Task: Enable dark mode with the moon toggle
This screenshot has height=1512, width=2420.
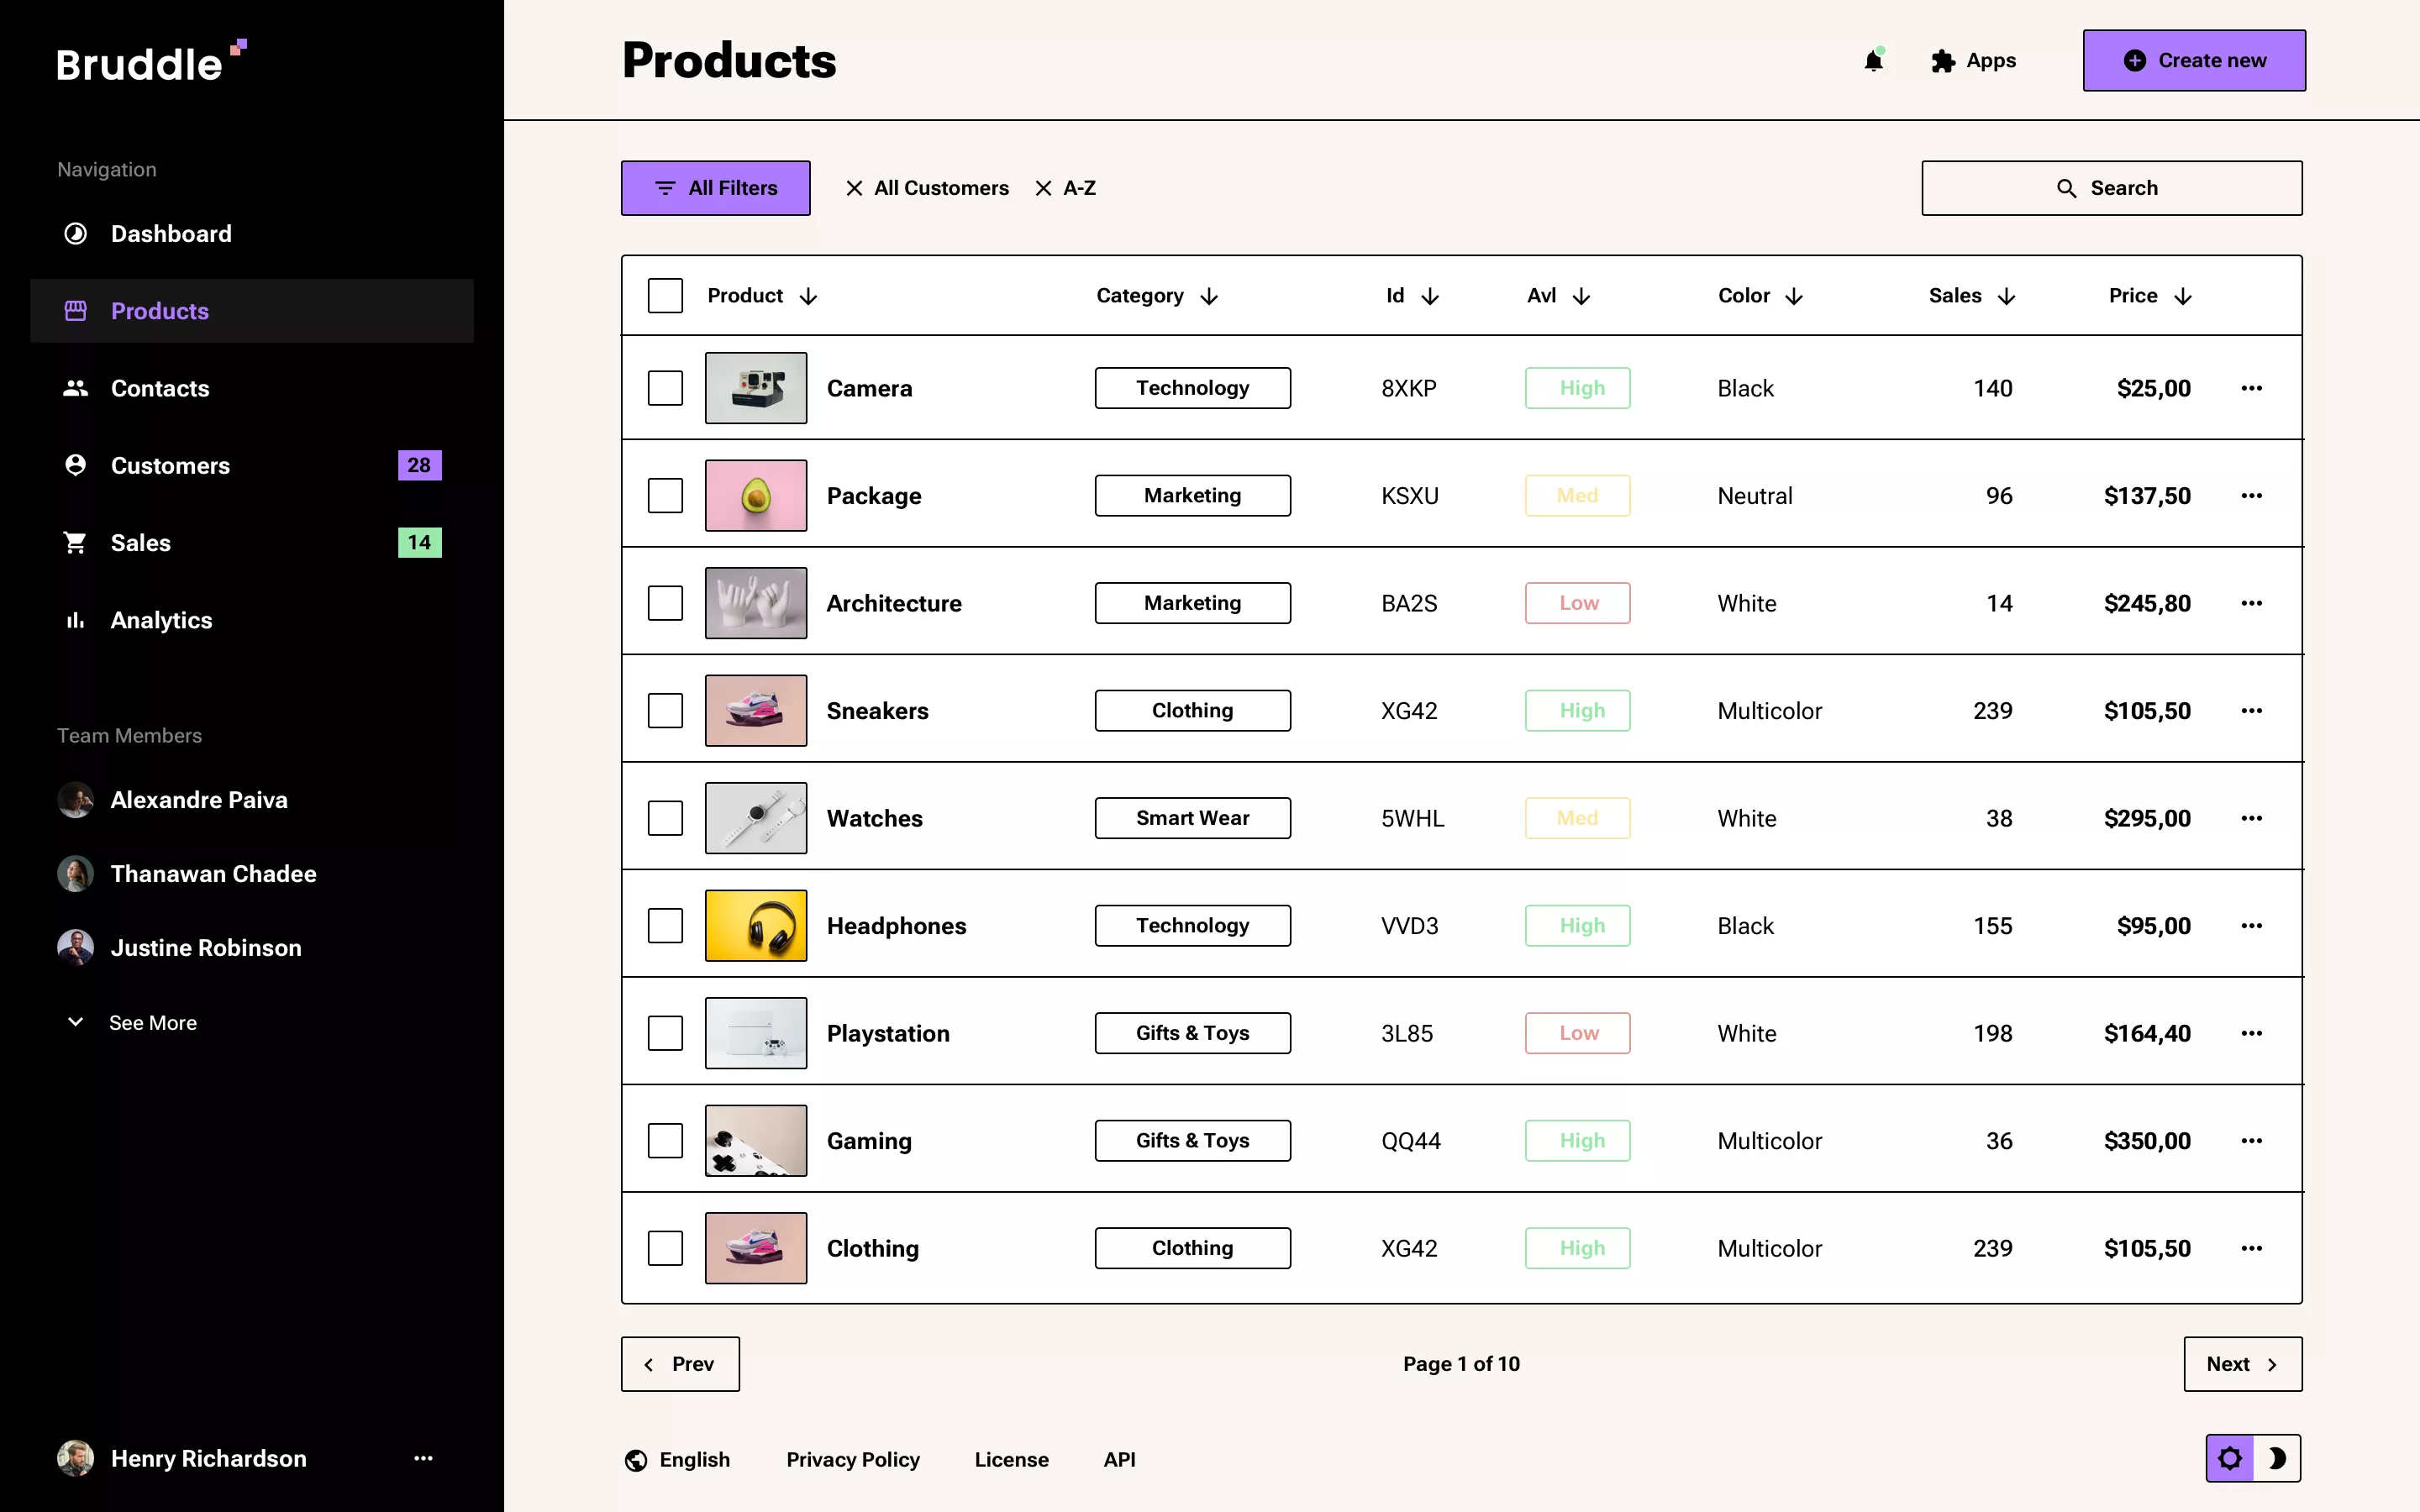Action: (x=2280, y=1458)
